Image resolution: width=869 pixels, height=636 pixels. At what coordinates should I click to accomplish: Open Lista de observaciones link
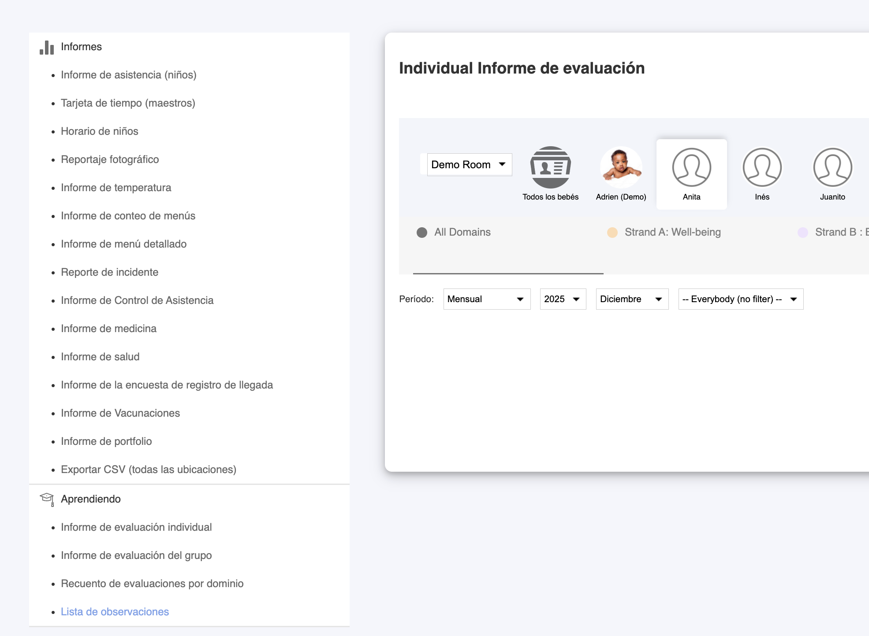click(115, 612)
